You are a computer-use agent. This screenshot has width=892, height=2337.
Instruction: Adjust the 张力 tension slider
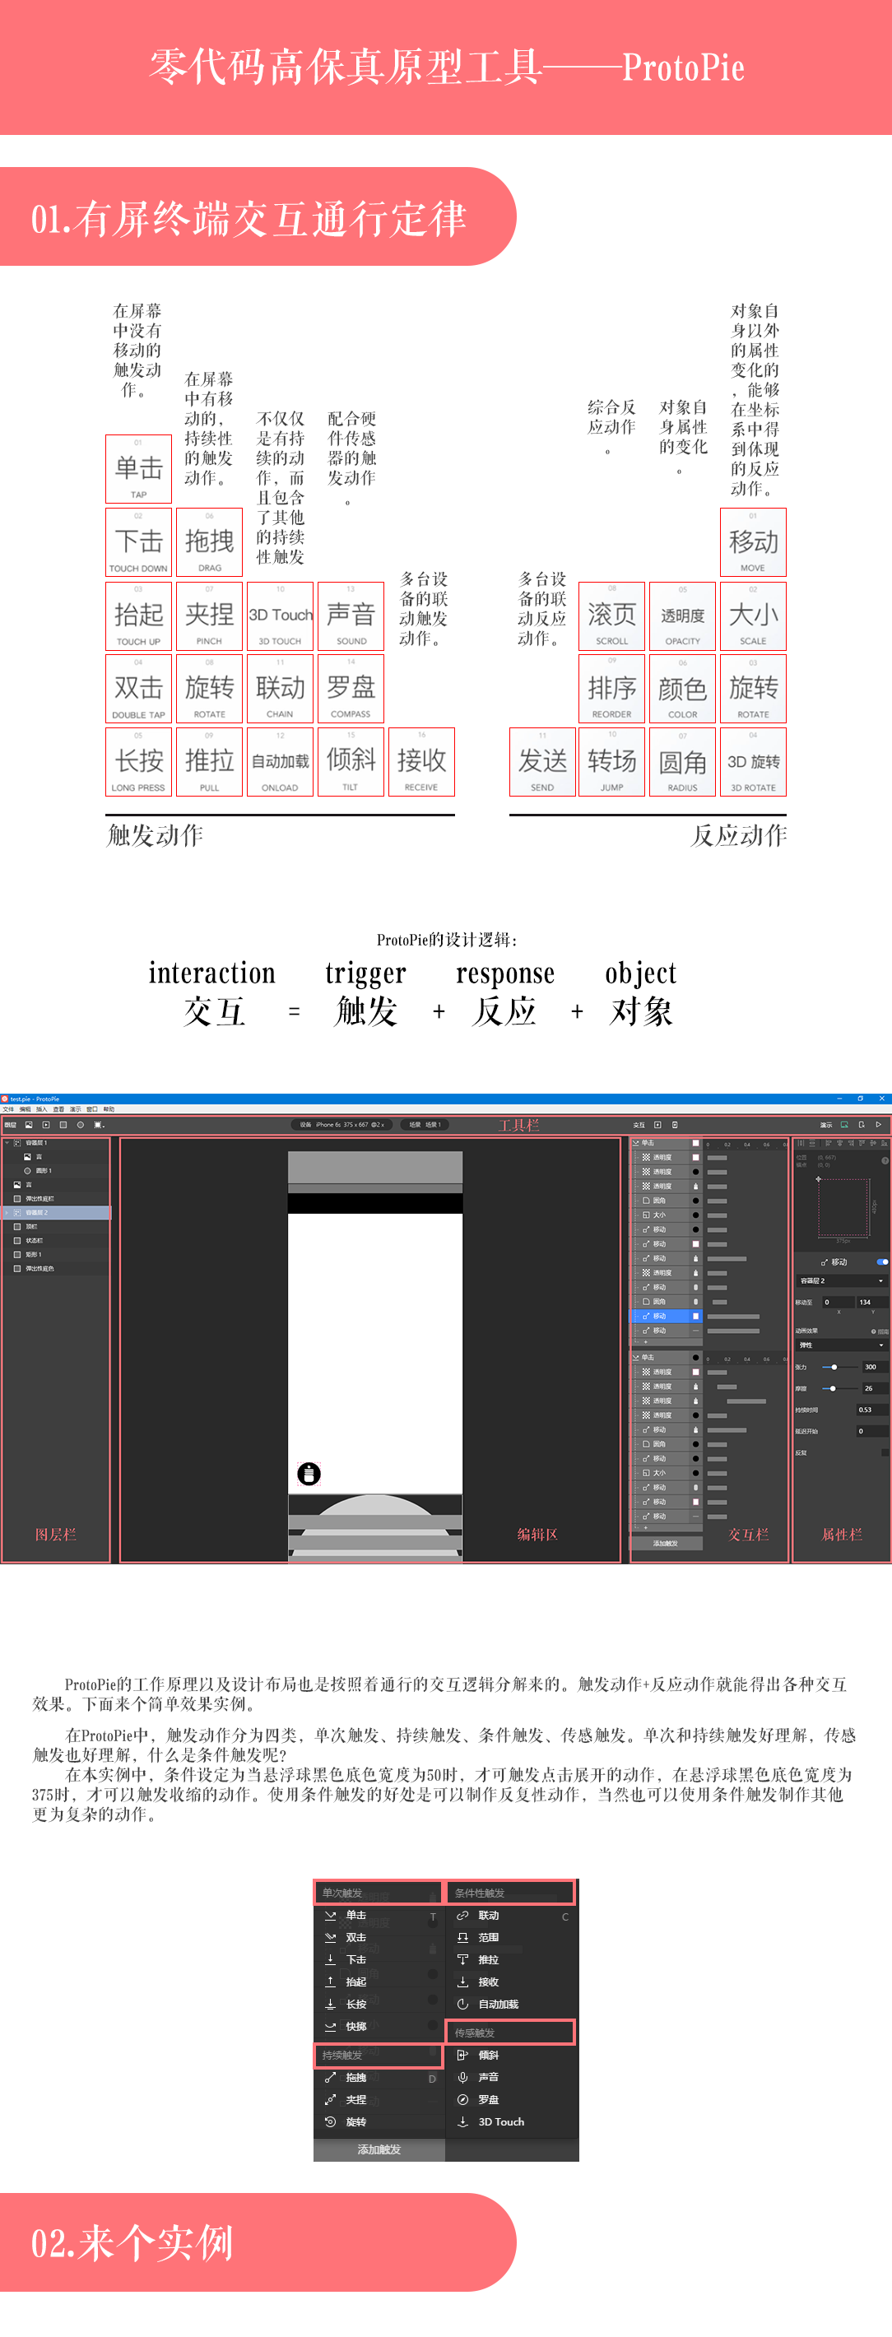click(x=841, y=1366)
